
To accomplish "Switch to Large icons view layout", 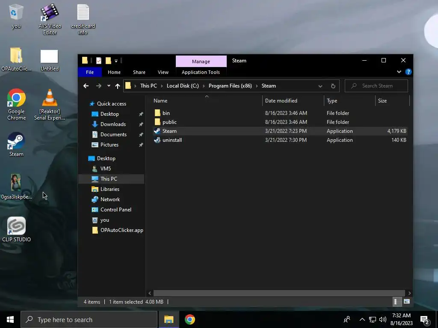I will pos(407,302).
